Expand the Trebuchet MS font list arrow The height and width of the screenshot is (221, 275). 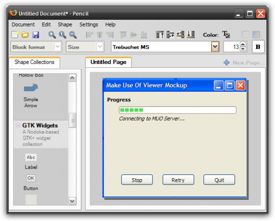coord(215,47)
